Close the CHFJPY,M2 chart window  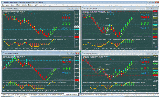77,9
